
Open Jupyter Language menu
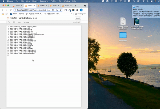pyautogui.click(x=26, y=22)
